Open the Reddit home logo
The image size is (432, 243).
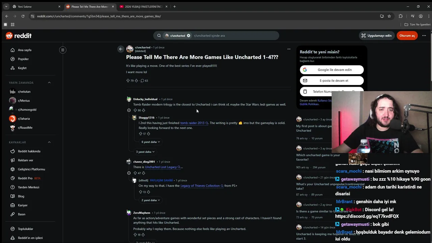click(19, 35)
